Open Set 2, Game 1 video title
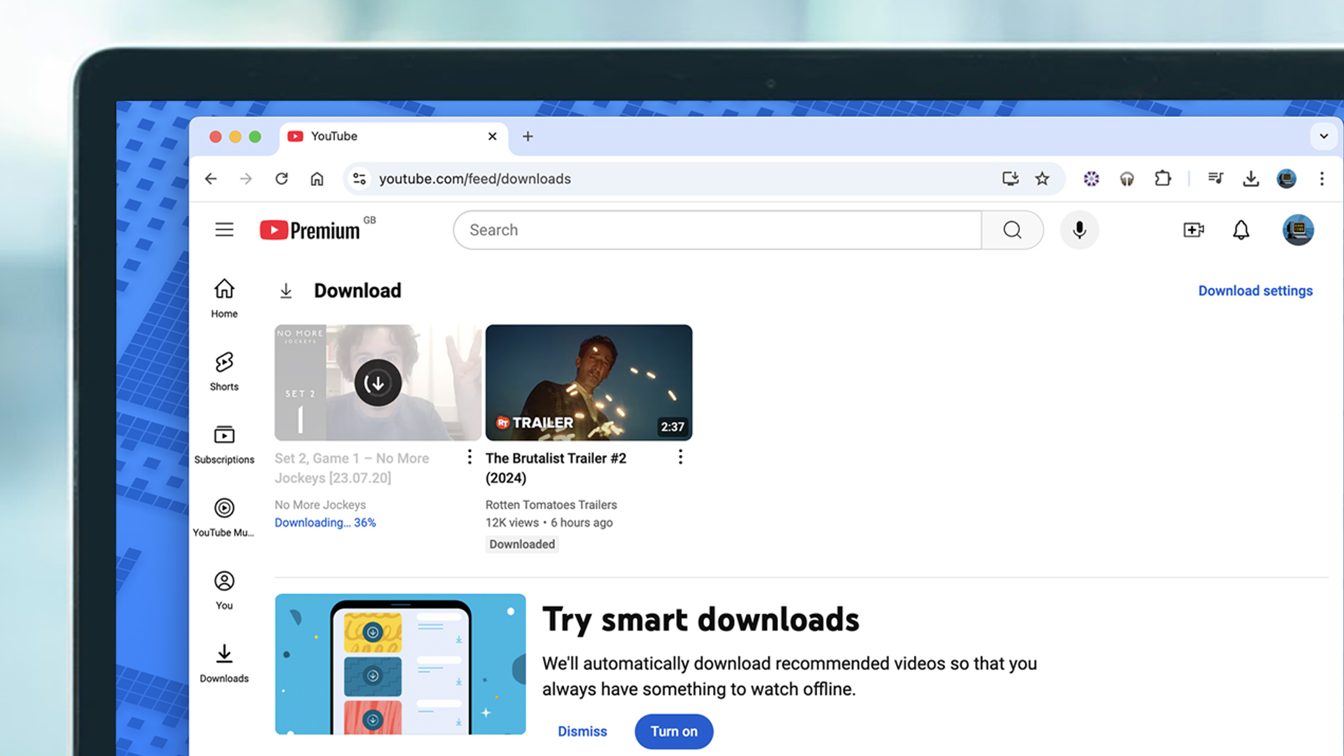 351,468
